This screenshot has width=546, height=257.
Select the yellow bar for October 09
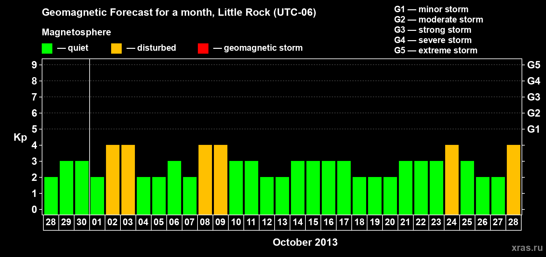(x=221, y=180)
